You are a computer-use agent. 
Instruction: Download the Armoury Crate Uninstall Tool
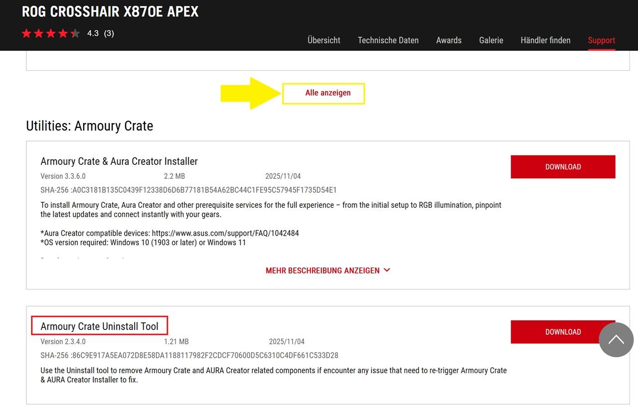click(563, 332)
